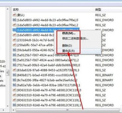Select the value name starting with {59cb4a93-050a-4246
The image size is (122, 113).
(x=35, y=50)
